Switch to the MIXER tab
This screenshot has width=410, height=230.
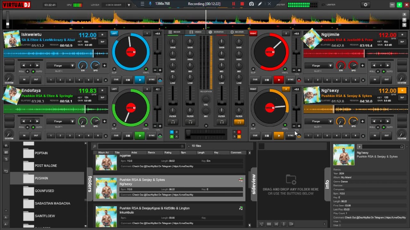[x=175, y=32]
